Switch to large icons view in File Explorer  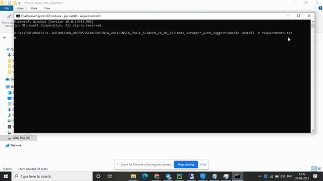pyautogui.click(x=319, y=169)
